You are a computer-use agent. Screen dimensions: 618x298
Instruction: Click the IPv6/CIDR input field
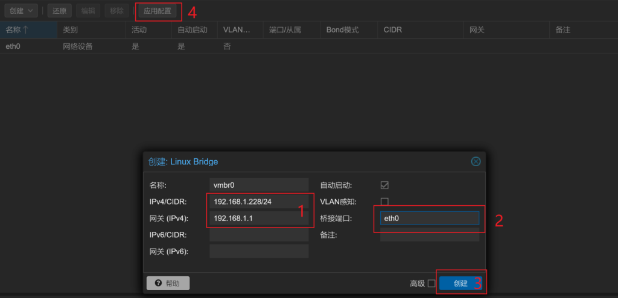[258, 235]
